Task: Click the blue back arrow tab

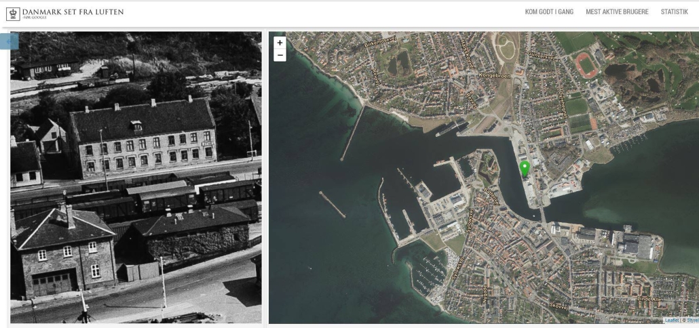Action: 10,41
